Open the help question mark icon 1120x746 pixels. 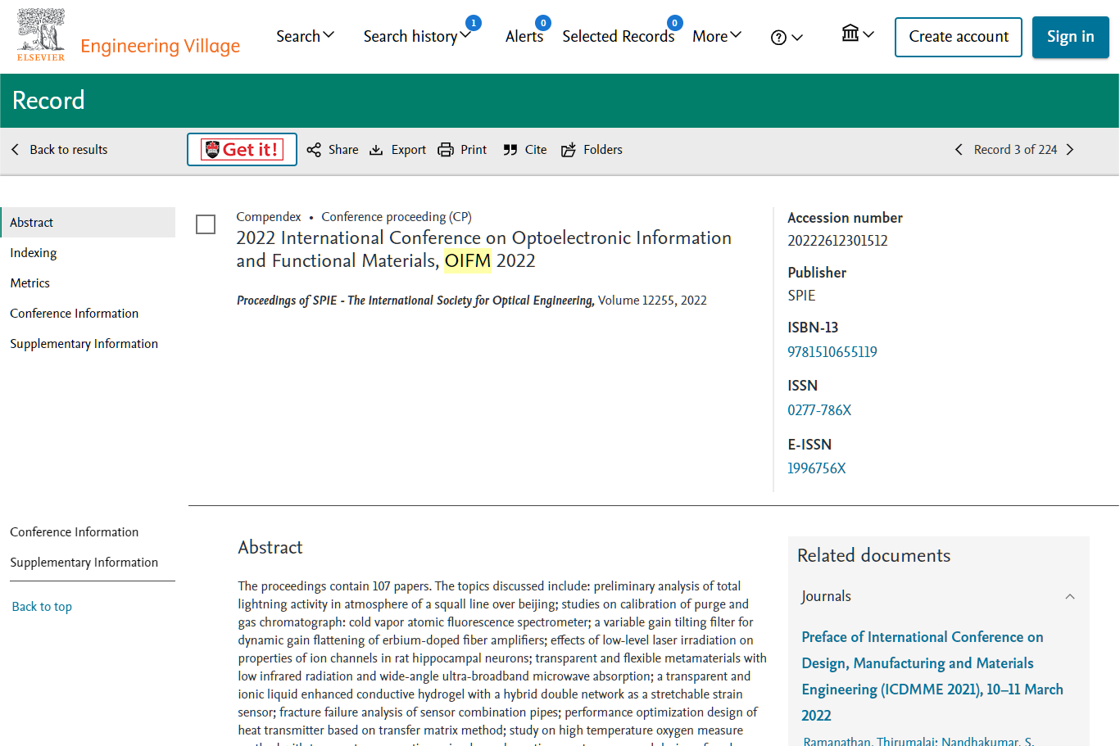[778, 38]
